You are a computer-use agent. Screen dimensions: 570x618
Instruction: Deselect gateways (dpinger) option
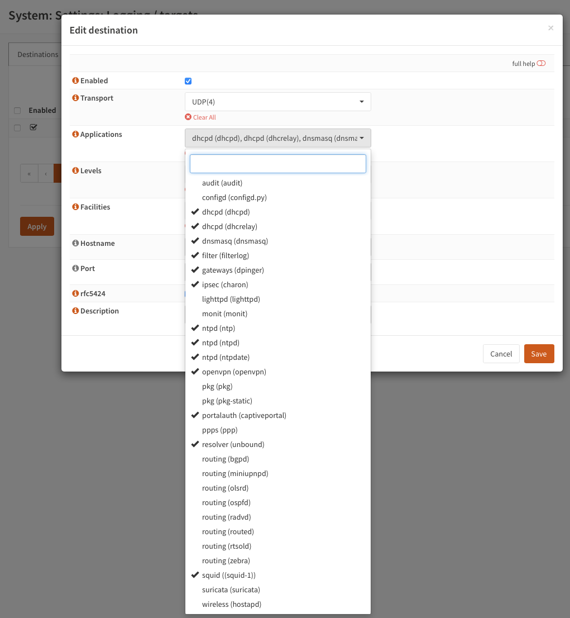(277, 270)
